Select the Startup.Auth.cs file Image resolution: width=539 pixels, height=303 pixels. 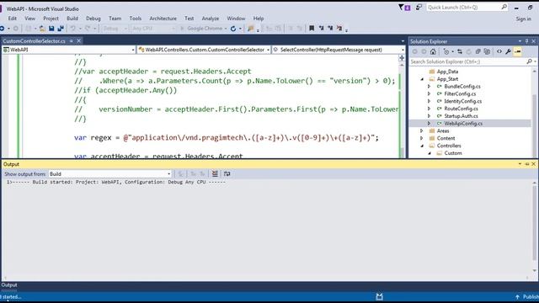[461, 116]
